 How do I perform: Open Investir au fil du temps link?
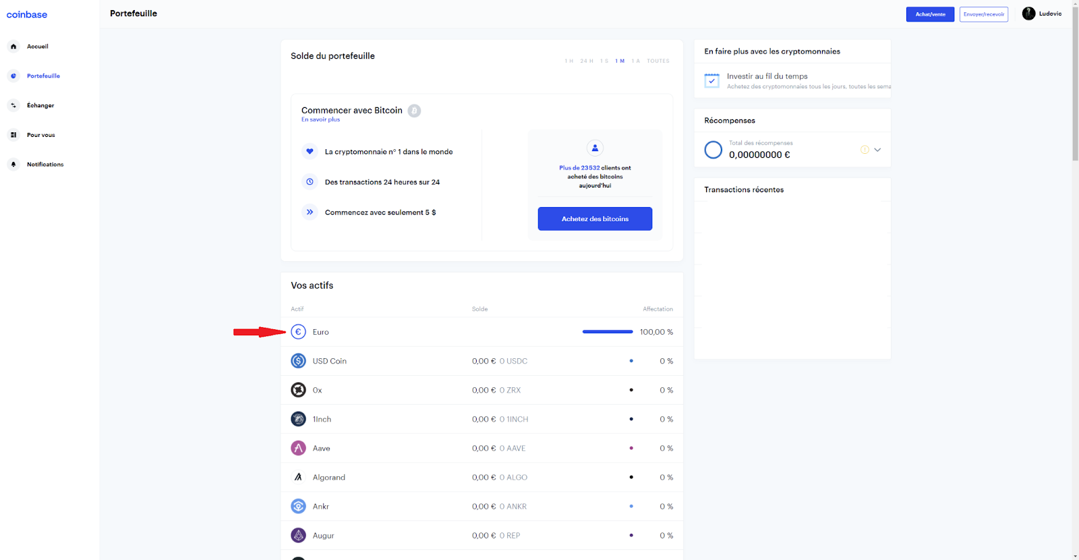767,76
